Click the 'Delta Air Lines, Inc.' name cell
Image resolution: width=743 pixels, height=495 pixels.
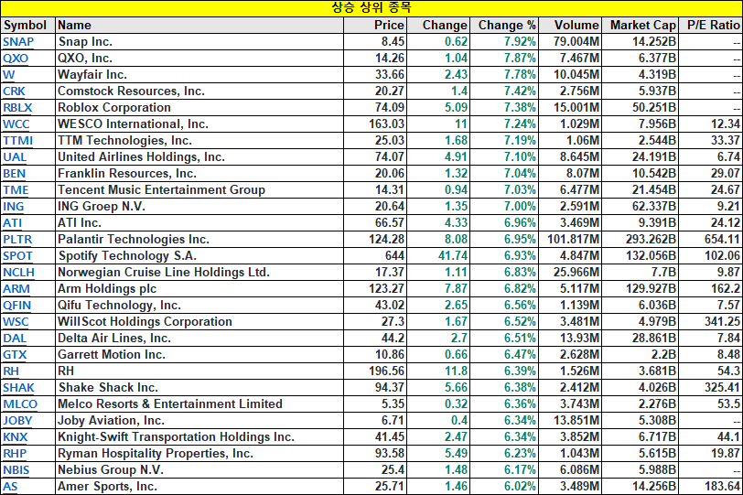199,339
